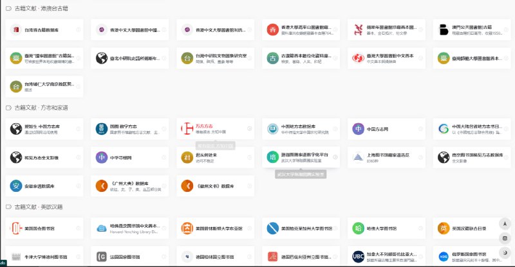Click the purple 中 icon of 中国方志网
This screenshot has height=267, width=515.
(x=358, y=129)
